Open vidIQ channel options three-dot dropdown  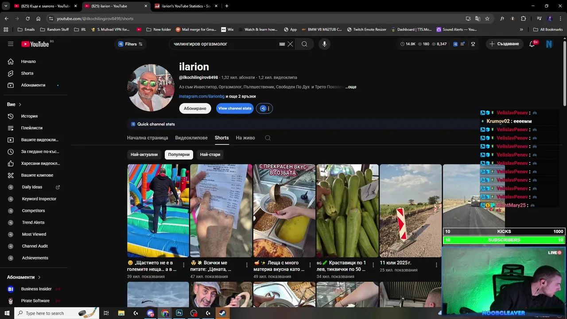coord(268,109)
